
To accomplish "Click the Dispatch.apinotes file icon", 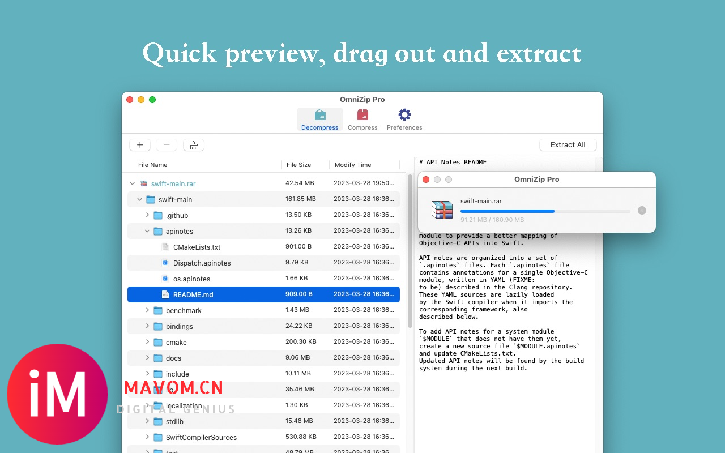I will pos(165,263).
